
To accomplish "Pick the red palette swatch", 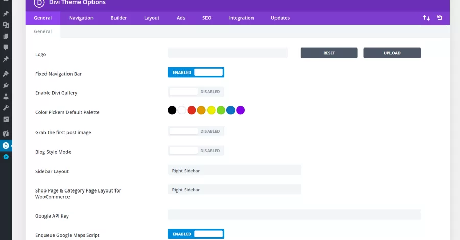I will tap(192, 110).
